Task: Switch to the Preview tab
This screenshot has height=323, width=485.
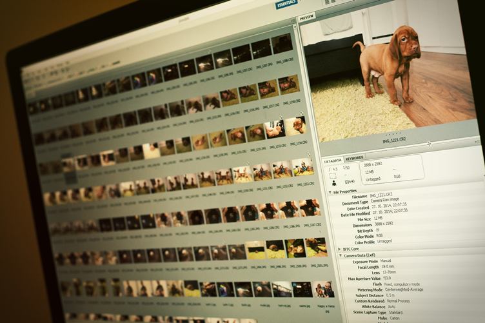Action: click(306, 17)
